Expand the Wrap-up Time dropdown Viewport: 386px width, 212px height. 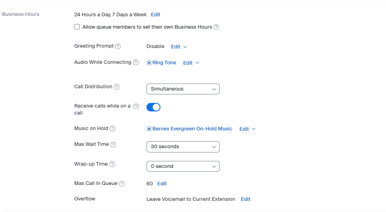[183, 166]
